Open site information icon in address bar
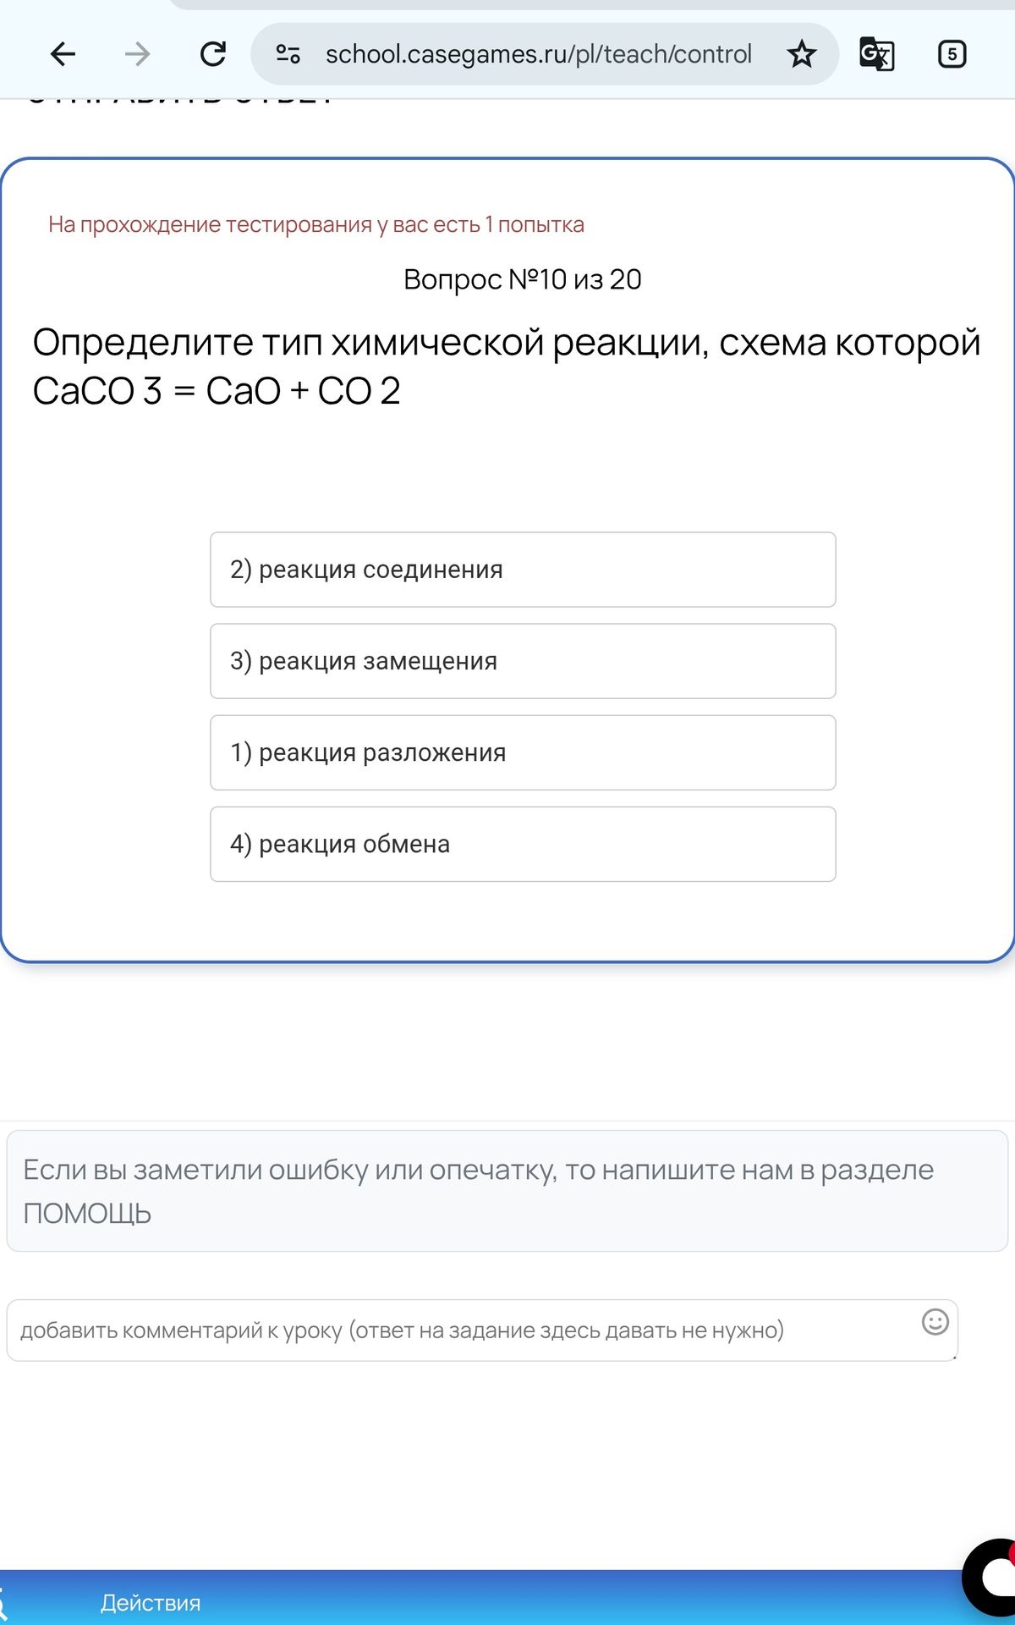1015x1625 pixels. click(288, 54)
